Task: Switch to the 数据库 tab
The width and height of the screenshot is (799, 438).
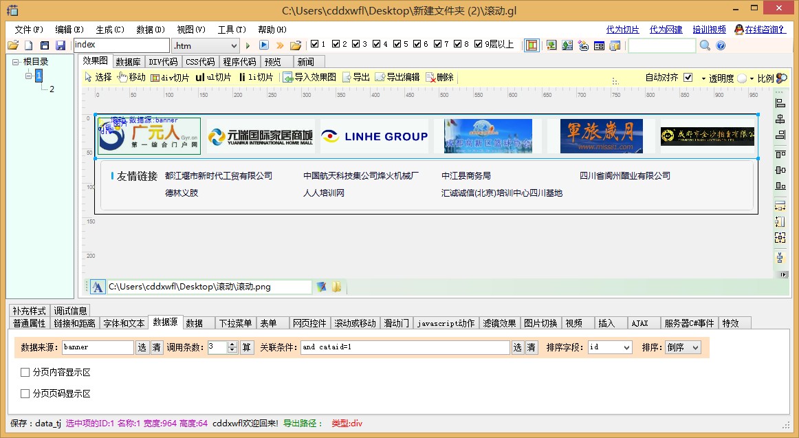Action: point(128,62)
